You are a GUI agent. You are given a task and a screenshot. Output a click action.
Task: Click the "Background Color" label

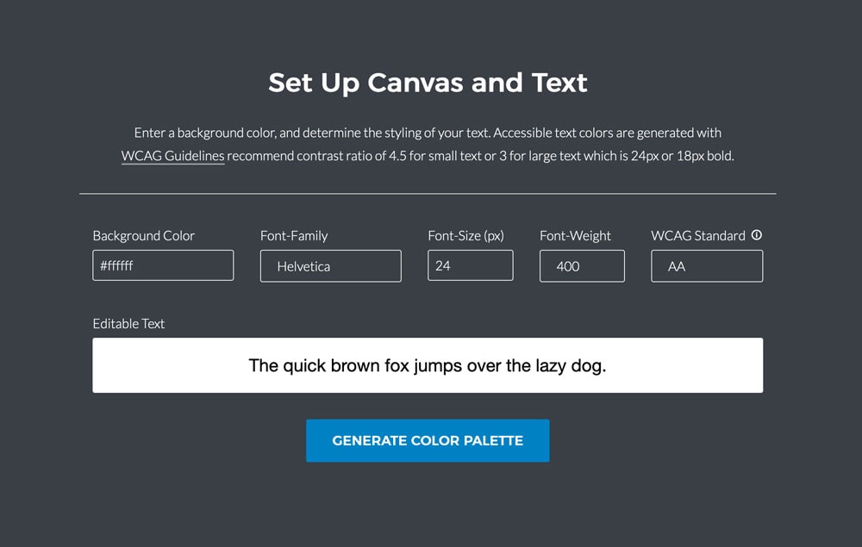pyautogui.click(x=144, y=235)
